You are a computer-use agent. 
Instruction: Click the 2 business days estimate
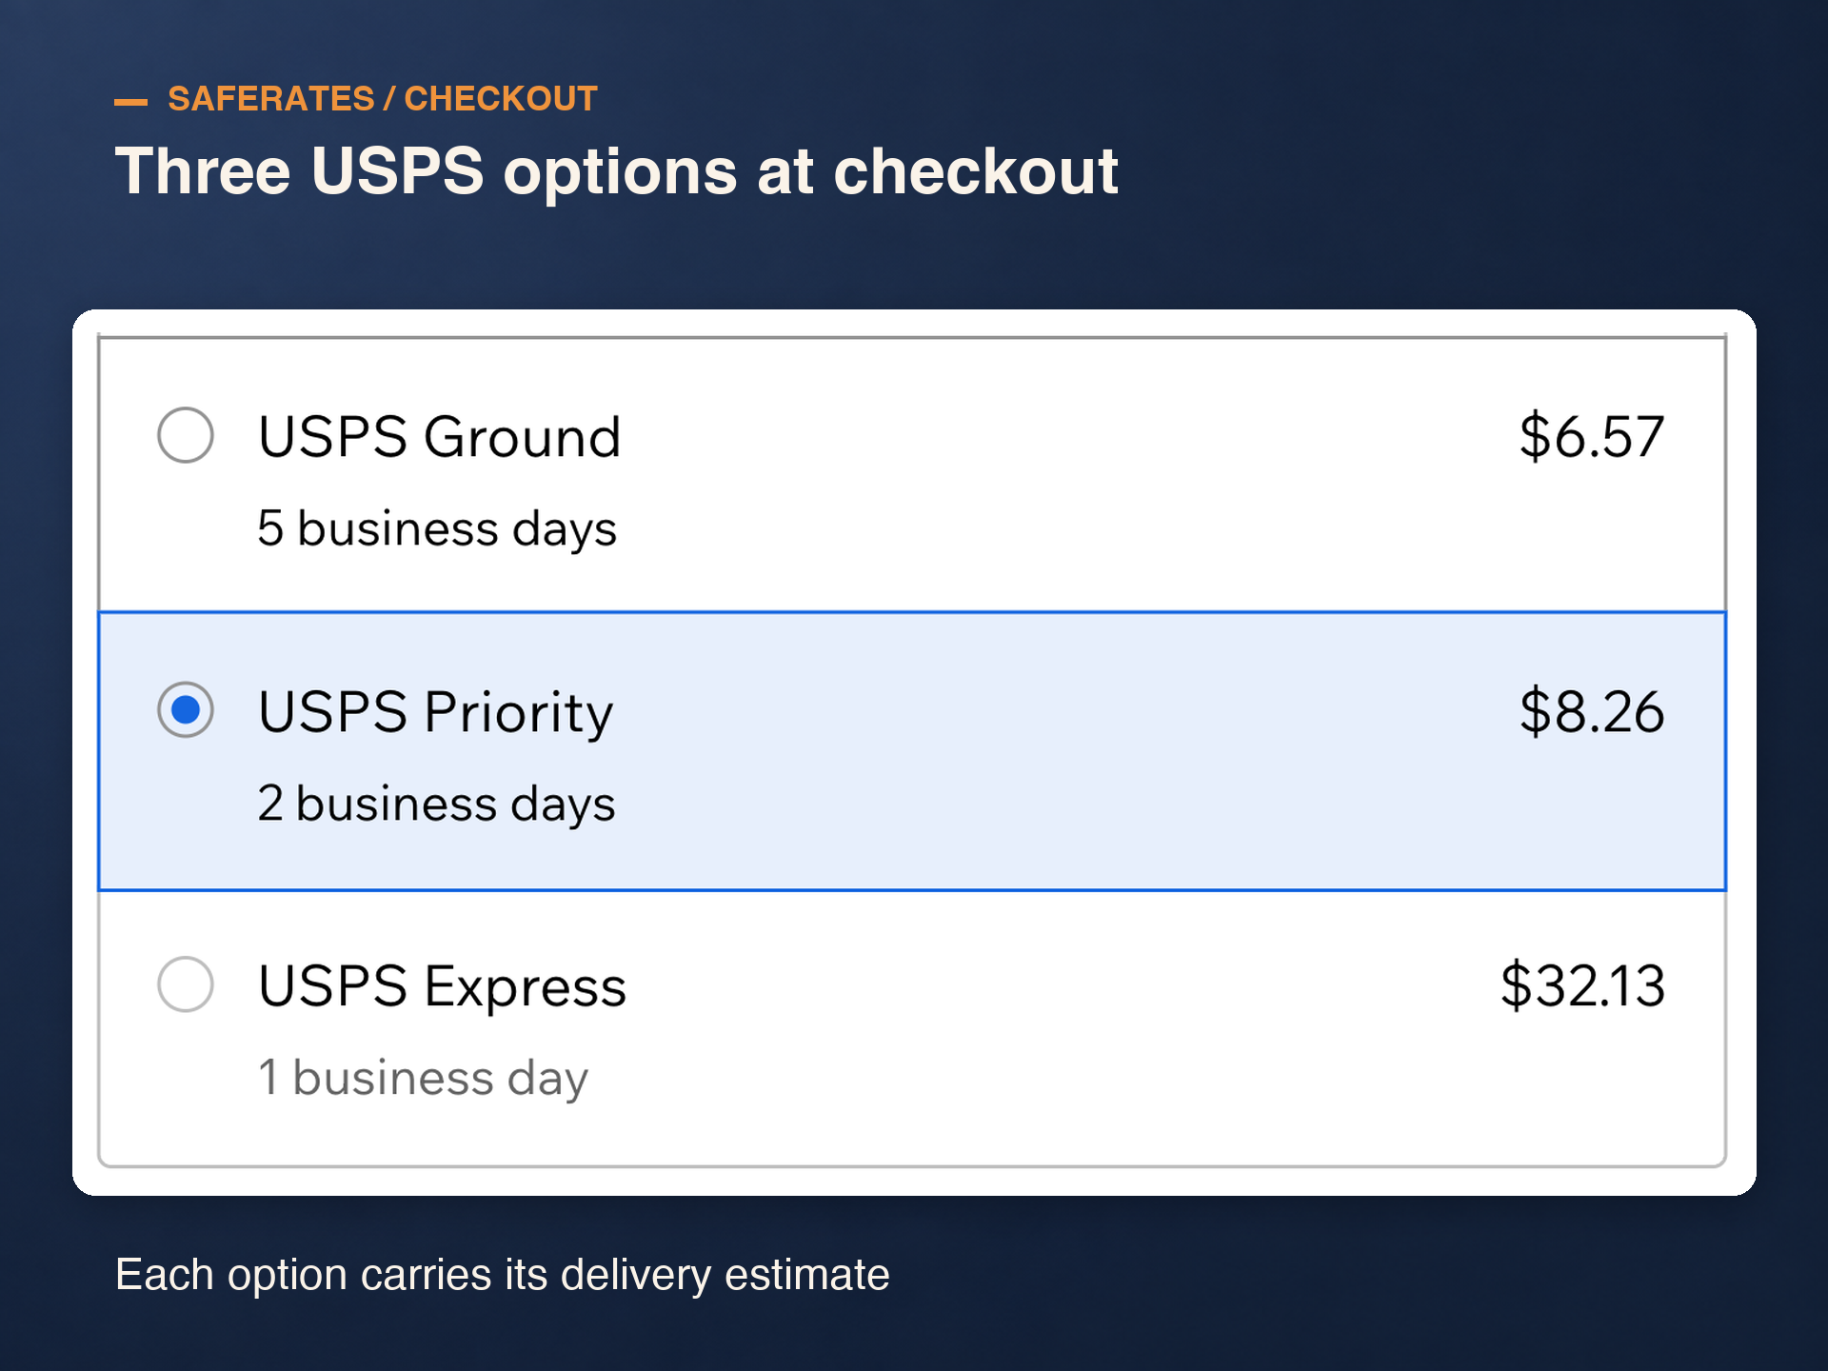[x=436, y=805]
